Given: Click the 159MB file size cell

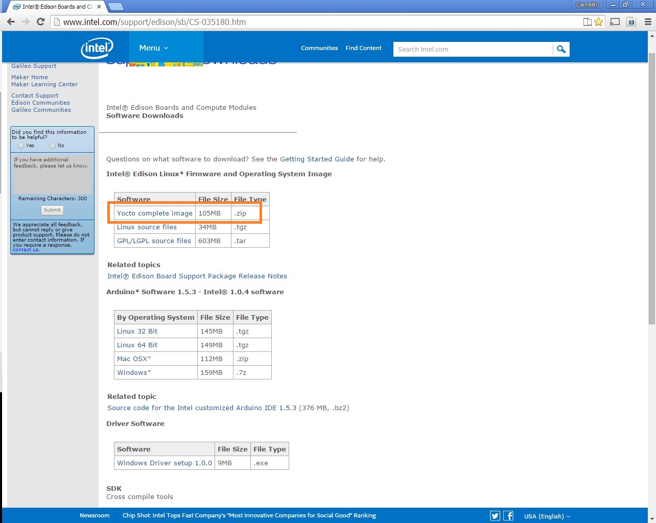Looking at the screenshot, I should (215, 372).
